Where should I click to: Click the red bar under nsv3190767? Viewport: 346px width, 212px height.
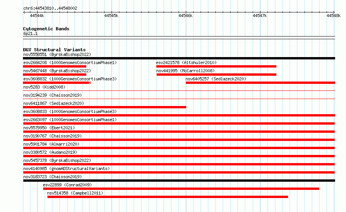coord(179,140)
